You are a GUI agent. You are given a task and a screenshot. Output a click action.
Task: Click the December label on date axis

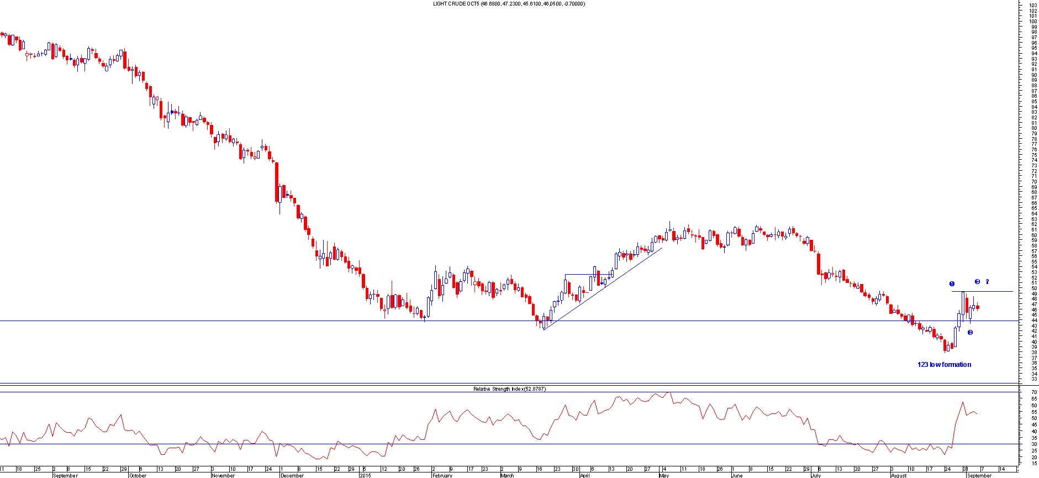(292, 475)
